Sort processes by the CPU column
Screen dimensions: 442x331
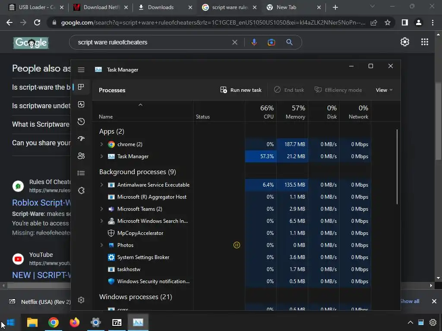point(261,112)
